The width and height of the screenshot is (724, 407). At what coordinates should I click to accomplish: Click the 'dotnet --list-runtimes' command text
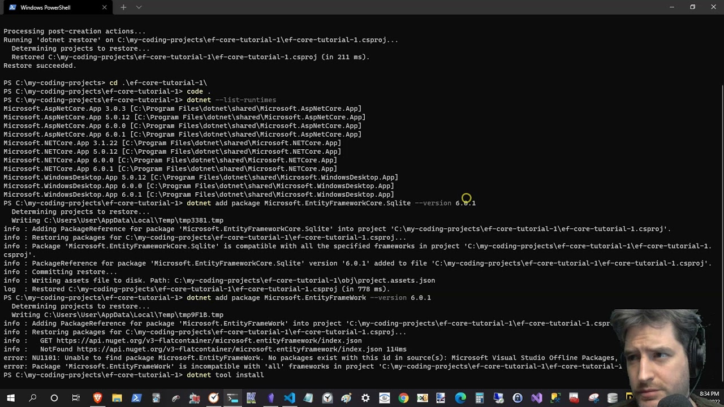(x=231, y=100)
